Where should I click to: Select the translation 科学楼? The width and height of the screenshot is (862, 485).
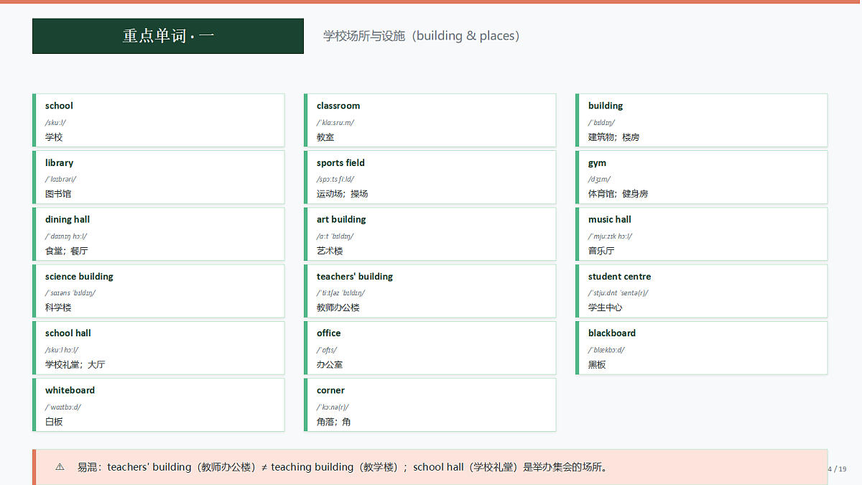(x=58, y=308)
